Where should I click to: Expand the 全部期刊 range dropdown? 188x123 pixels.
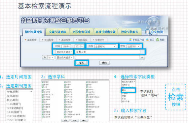point(105,46)
